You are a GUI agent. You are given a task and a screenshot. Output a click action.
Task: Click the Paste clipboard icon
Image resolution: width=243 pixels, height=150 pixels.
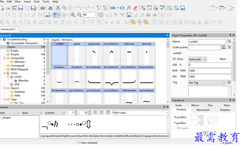click(x=71, y=8)
